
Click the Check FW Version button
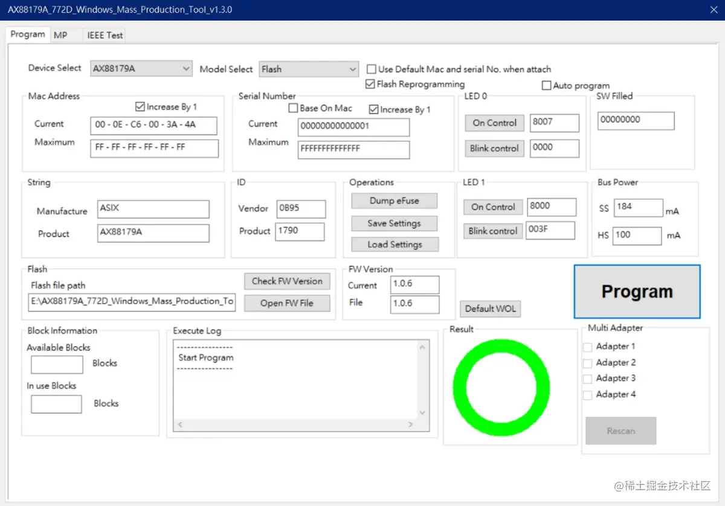287,281
